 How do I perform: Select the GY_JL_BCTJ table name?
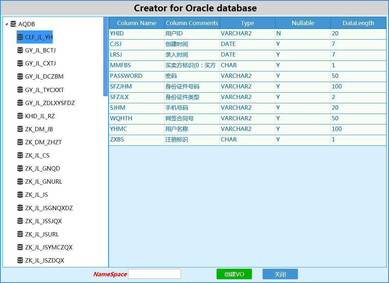point(40,50)
